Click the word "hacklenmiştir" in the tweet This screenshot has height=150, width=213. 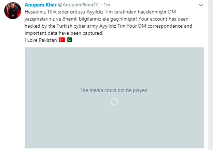click(152, 12)
